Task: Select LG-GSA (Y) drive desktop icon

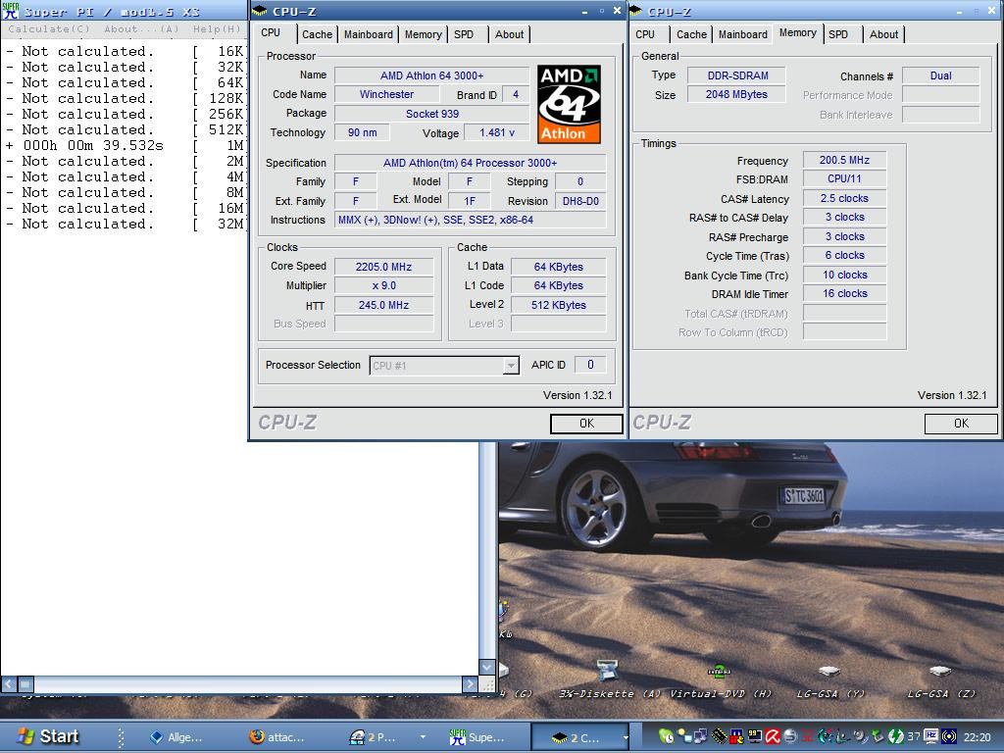Action: click(x=828, y=680)
